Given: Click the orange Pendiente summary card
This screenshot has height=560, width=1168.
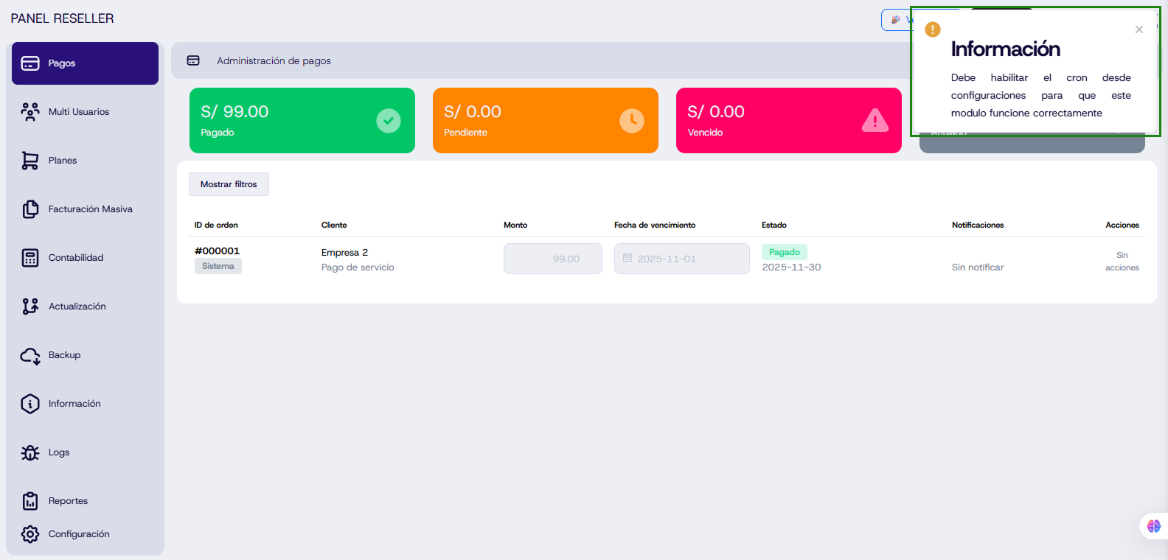Looking at the screenshot, I should point(545,121).
